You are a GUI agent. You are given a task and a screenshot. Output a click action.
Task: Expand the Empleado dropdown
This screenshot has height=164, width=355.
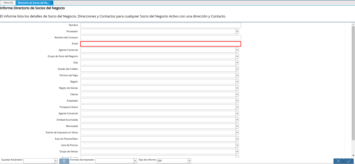point(237,101)
